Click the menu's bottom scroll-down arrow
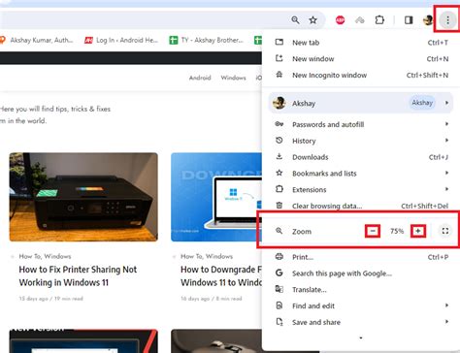Screen dimensions: 460x353 point(361,337)
